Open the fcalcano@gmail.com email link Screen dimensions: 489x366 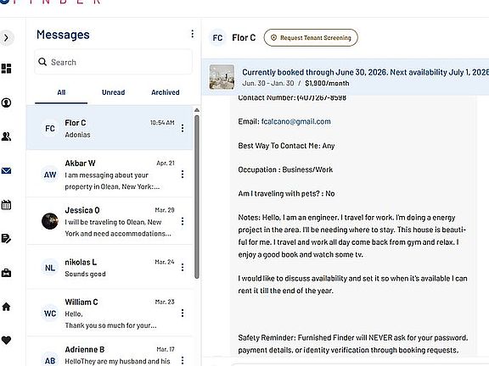[296, 121]
